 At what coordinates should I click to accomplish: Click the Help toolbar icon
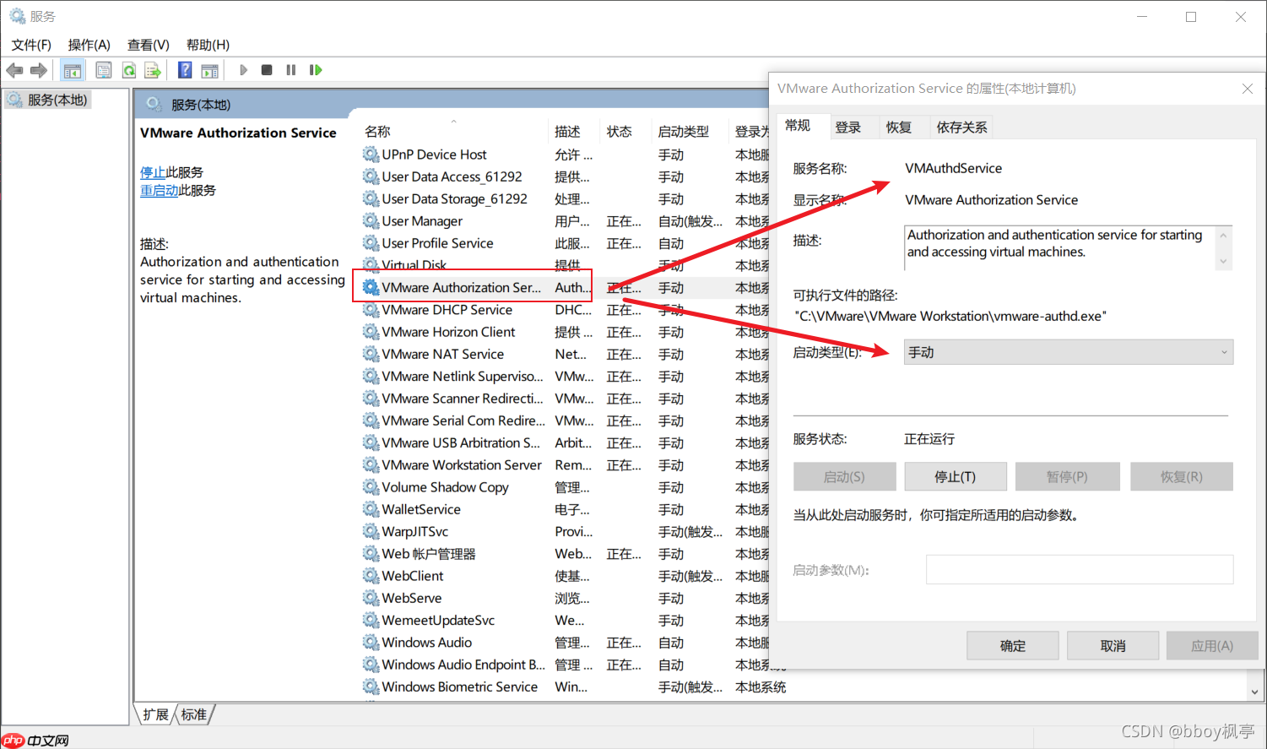coord(184,69)
